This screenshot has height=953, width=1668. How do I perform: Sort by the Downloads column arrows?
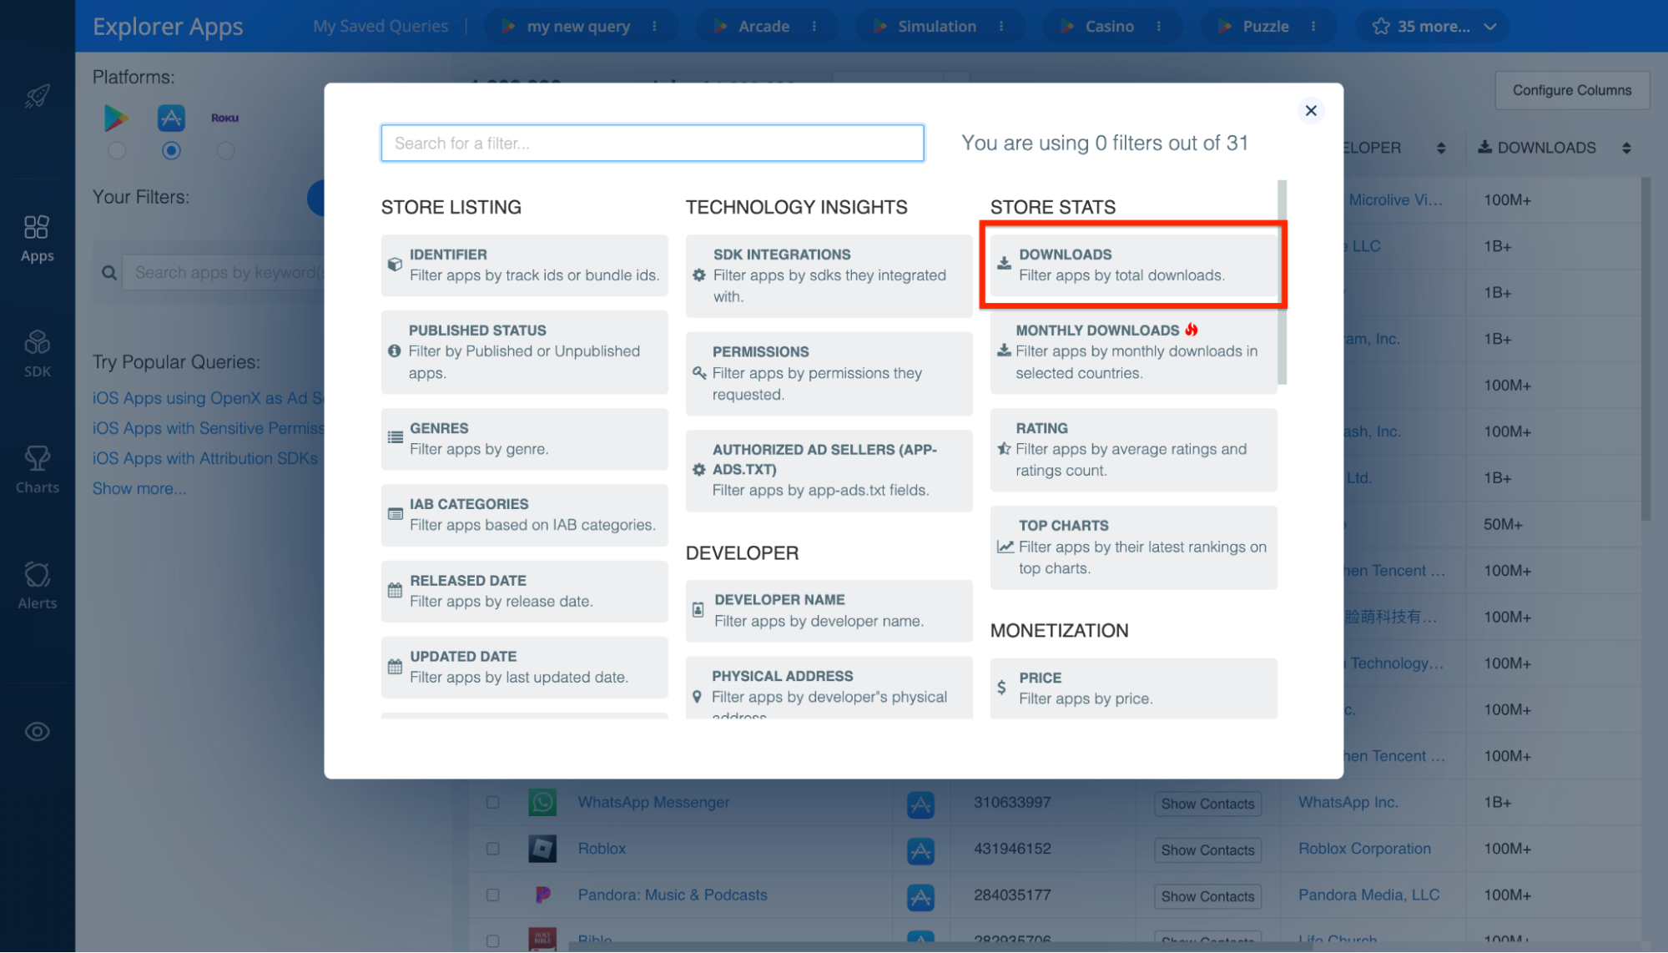pyautogui.click(x=1626, y=148)
